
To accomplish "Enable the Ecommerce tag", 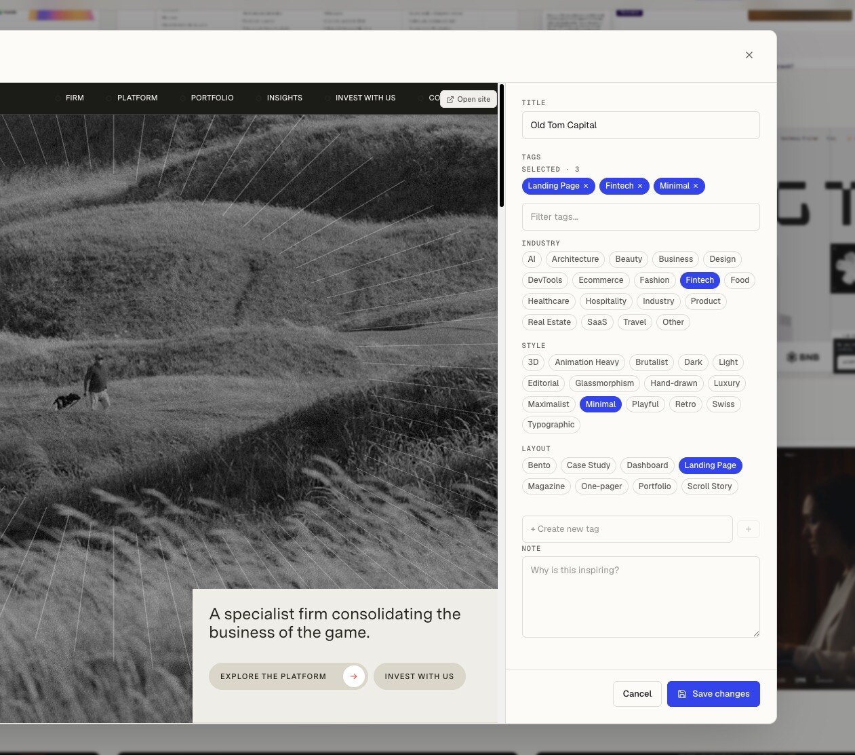I will [x=601, y=280].
